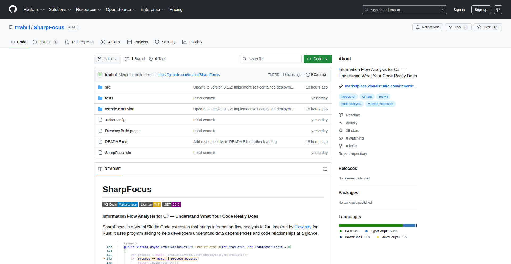Expand the green Code dropdown button

pos(318,59)
